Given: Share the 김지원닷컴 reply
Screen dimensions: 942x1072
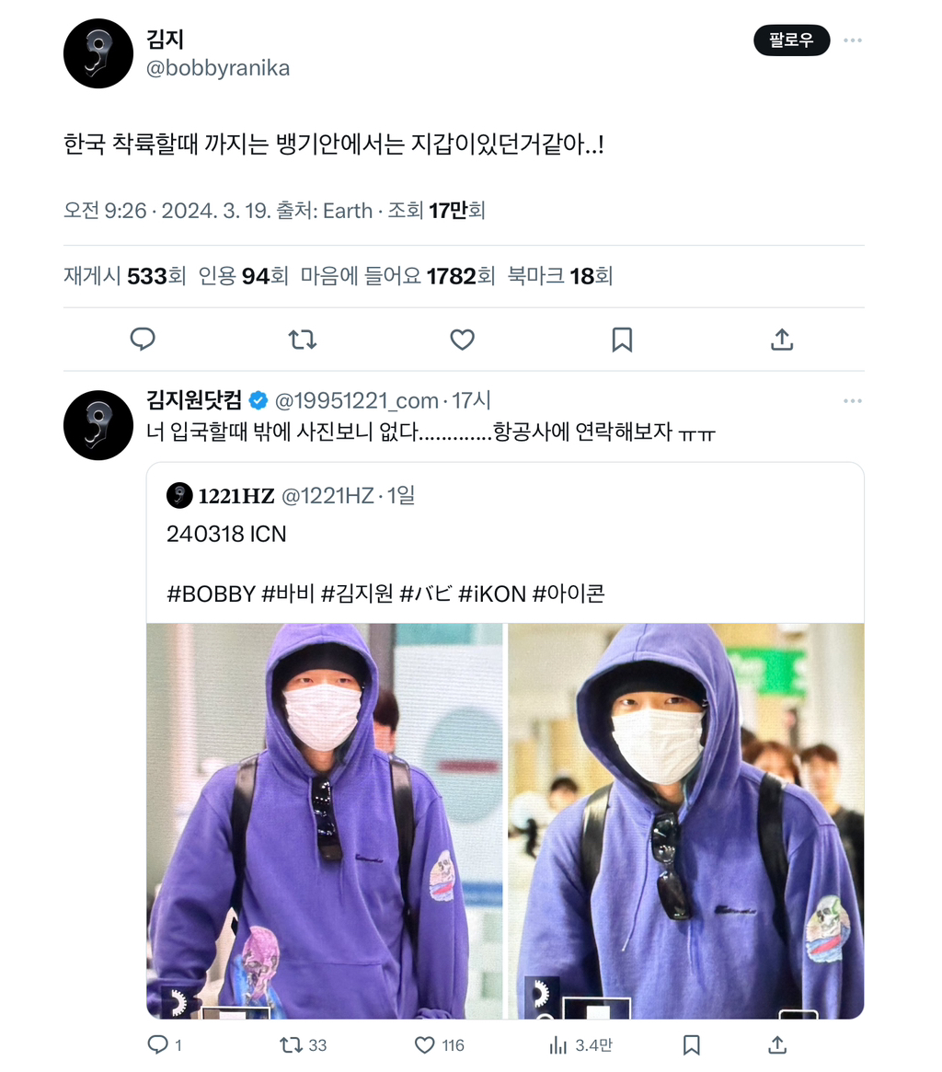Looking at the screenshot, I should tap(777, 1044).
